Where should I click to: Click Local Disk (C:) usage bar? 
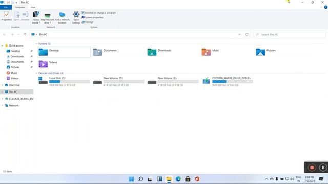[x=70, y=82]
